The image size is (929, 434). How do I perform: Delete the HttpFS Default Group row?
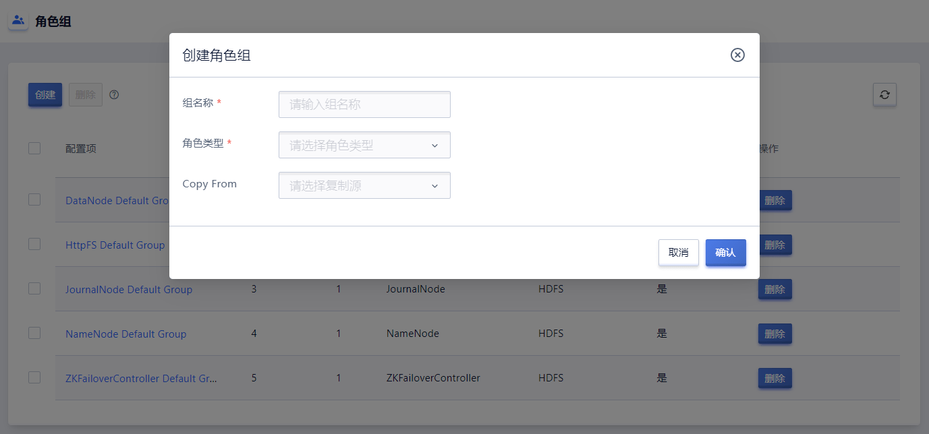(x=775, y=245)
